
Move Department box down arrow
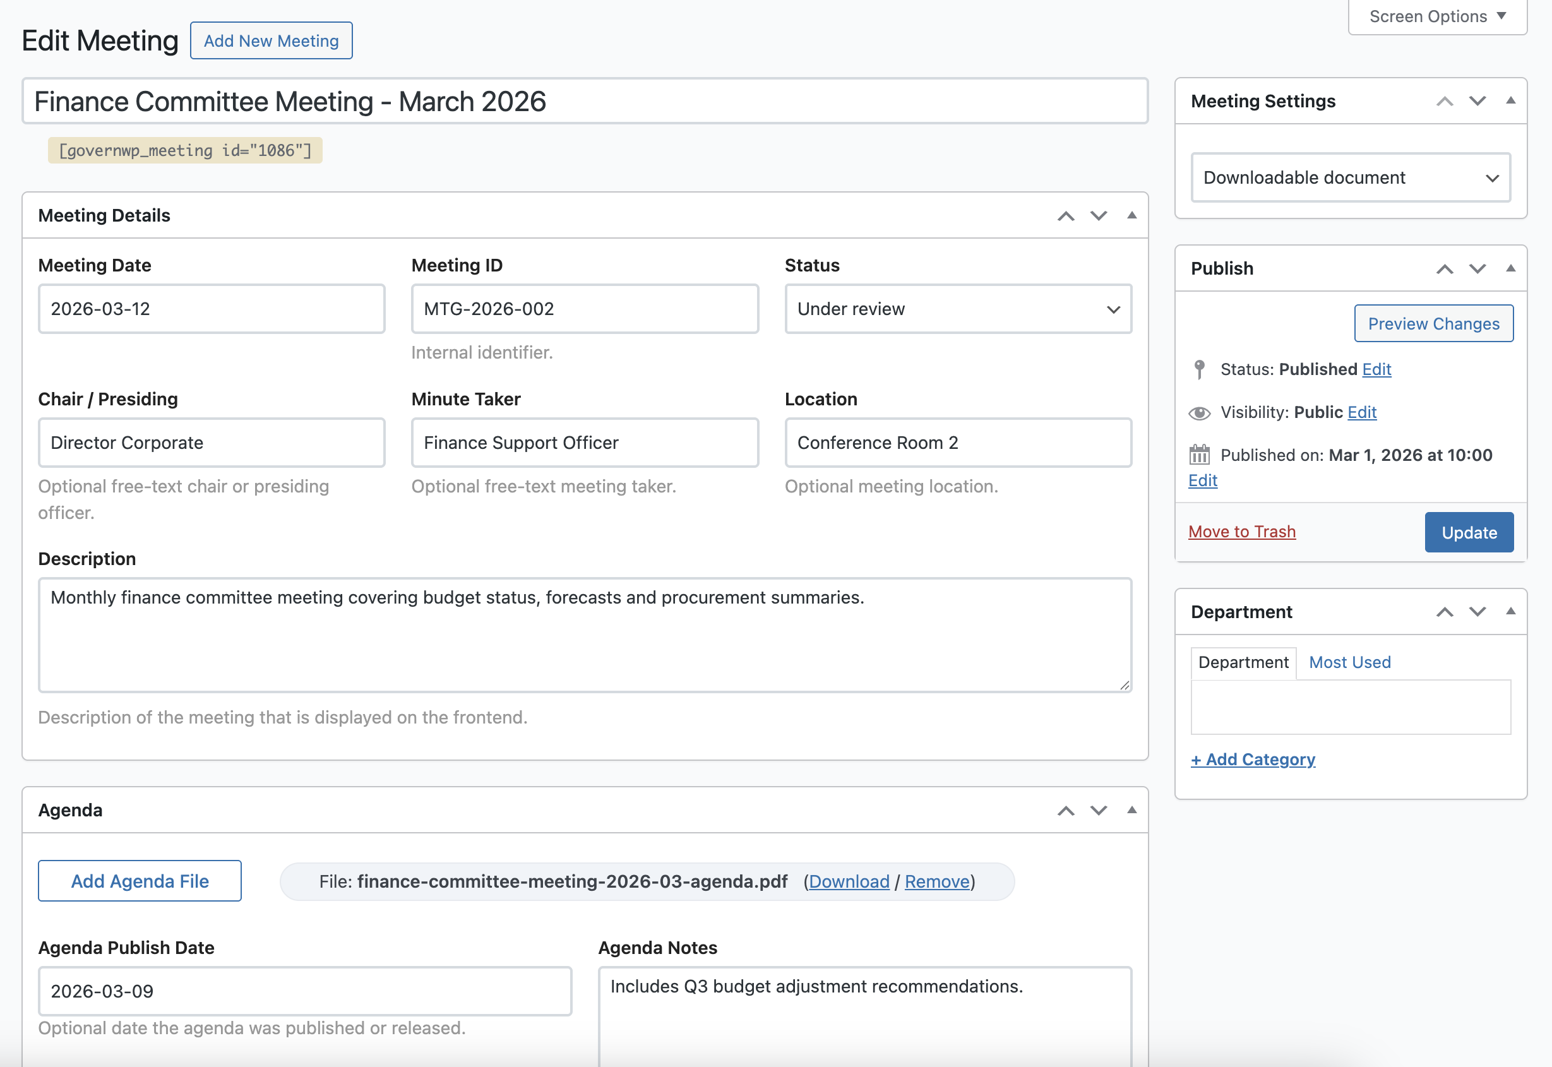point(1477,612)
